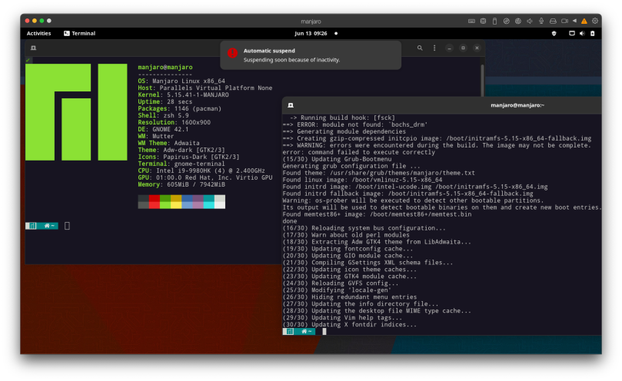Click the yellow swatch in neofetch color palette

click(176, 201)
